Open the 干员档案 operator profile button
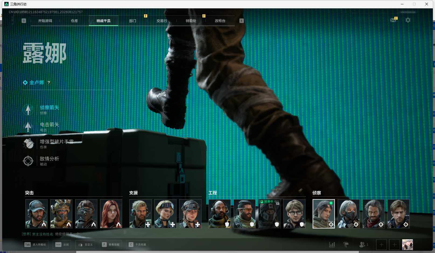 137,245
